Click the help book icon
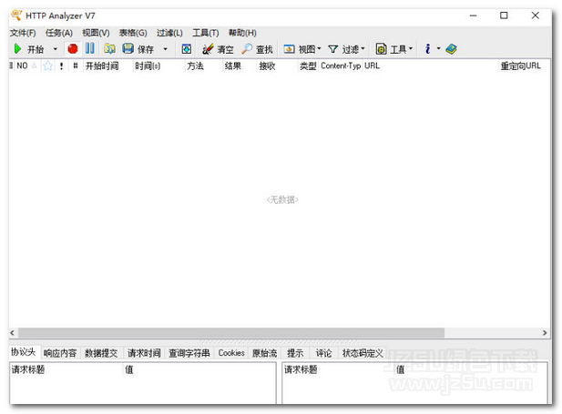This screenshot has height=414, width=562. (x=451, y=49)
